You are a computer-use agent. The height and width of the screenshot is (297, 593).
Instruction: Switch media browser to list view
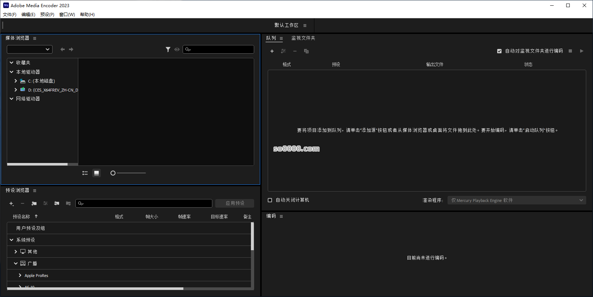pos(85,173)
